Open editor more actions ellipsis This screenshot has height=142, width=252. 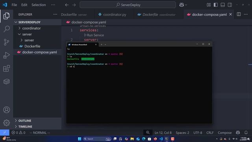pos(246,14)
